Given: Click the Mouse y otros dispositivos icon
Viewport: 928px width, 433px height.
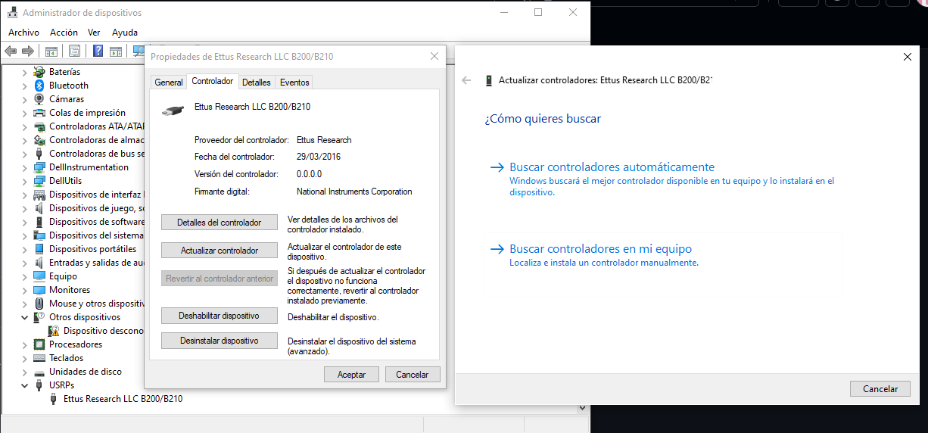Looking at the screenshot, I should 39,304.
